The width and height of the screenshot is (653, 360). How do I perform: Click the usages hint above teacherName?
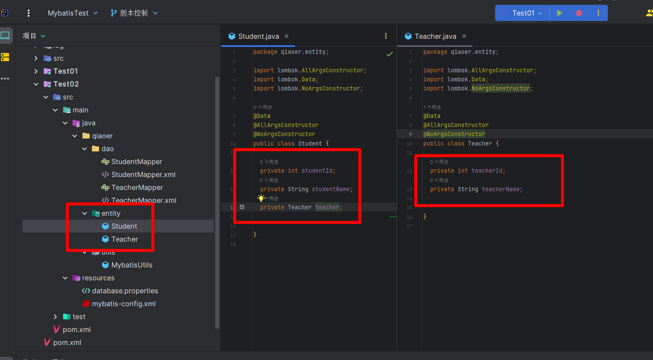tap(439, 180)
